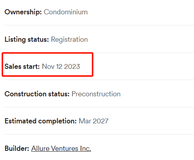Click the Ownership label
194x160 pixels.
point(23,12)
